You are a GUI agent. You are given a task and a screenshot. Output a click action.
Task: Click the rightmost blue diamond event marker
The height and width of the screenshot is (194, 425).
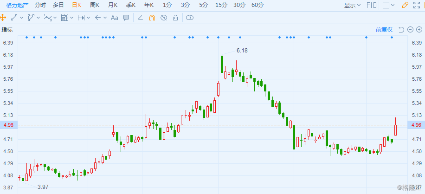(392, 38)
